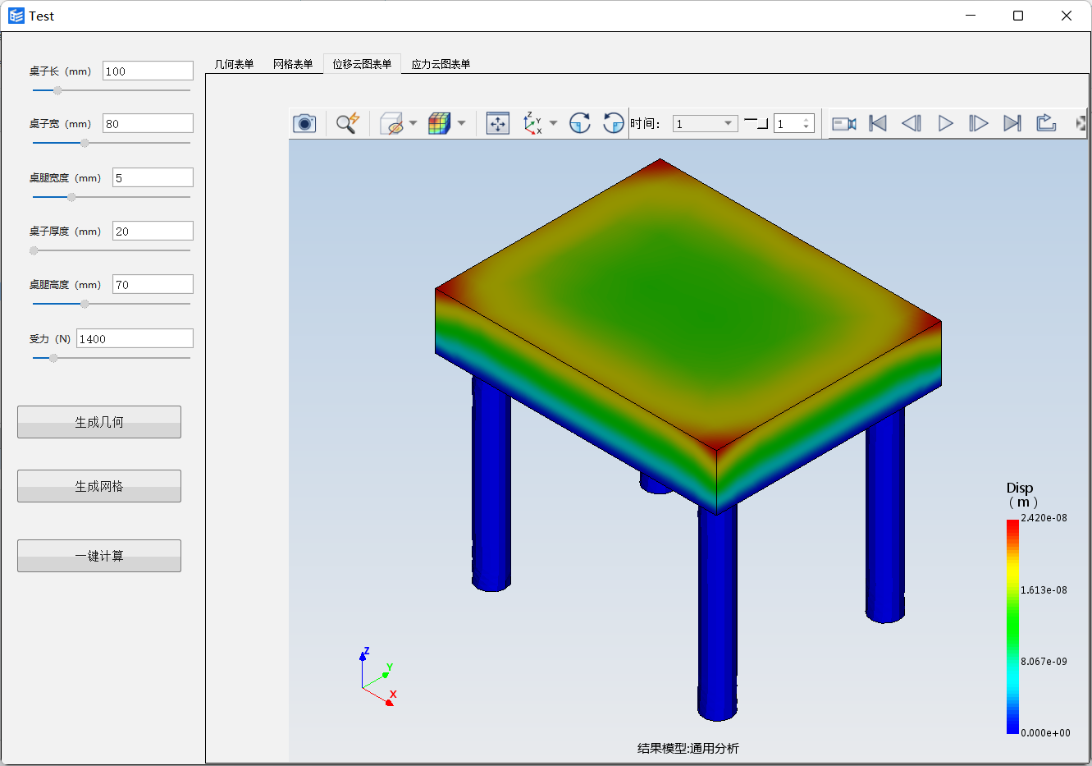Click the display mode box icon

pyautogui.click(x=392, y=123)
